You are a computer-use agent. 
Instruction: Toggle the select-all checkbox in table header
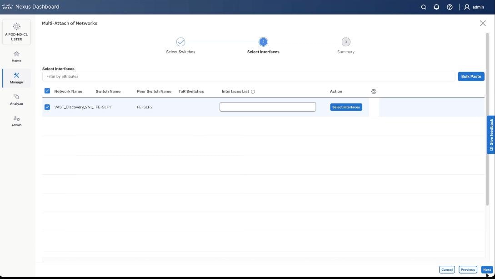[47, 90]
